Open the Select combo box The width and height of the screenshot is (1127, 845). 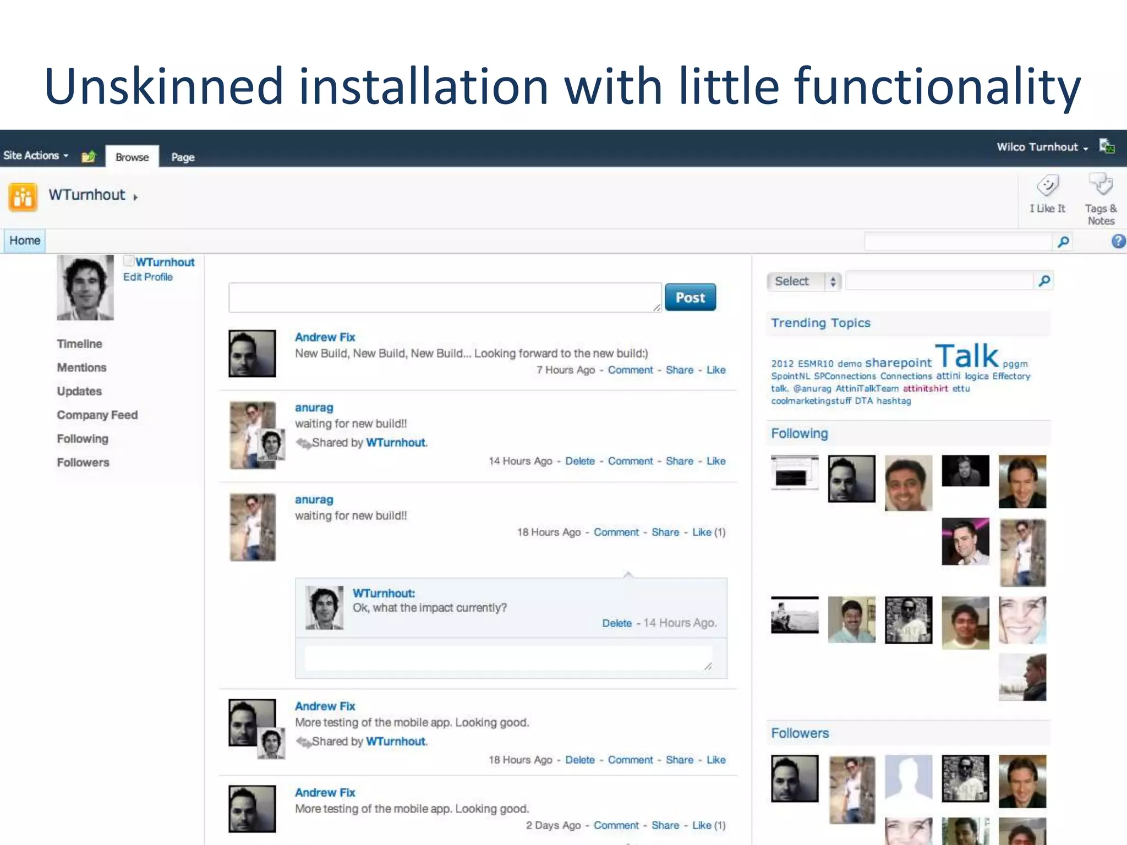[x=803, y=281]
